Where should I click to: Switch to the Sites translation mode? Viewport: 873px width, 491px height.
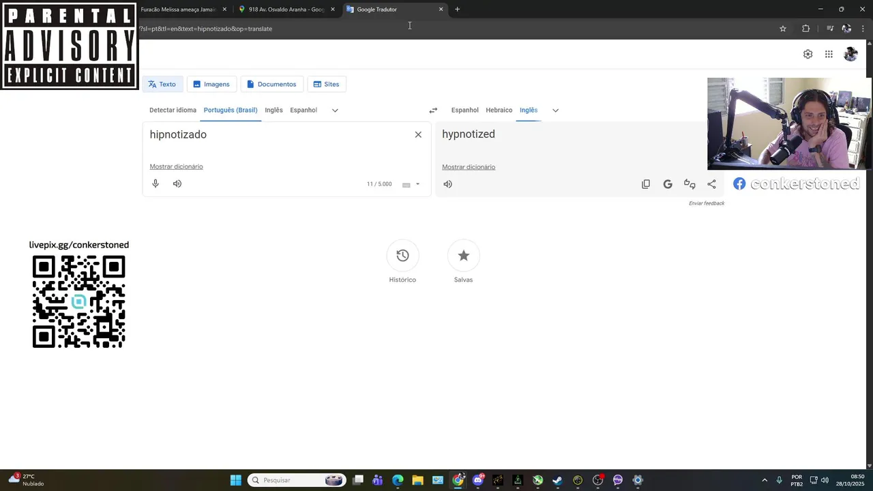(327, 85)
